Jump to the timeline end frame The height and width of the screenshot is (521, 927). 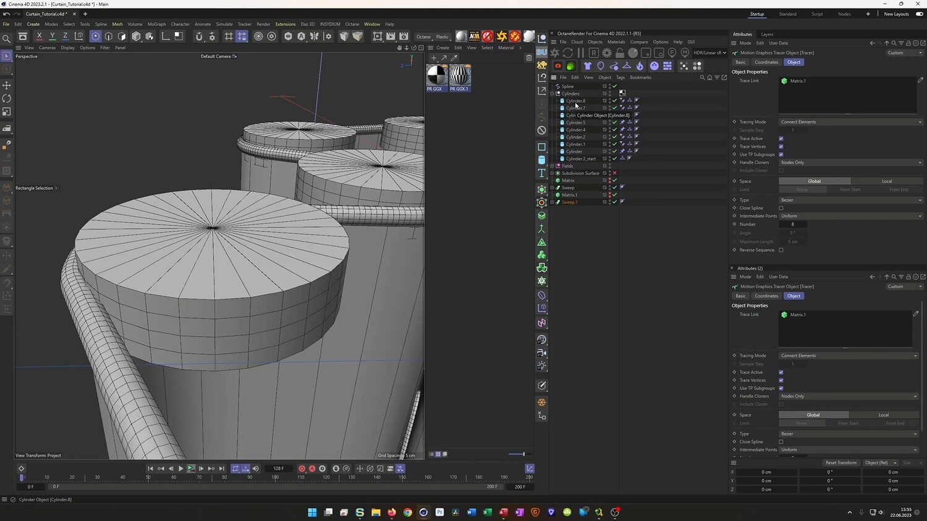tap(222, 469)
